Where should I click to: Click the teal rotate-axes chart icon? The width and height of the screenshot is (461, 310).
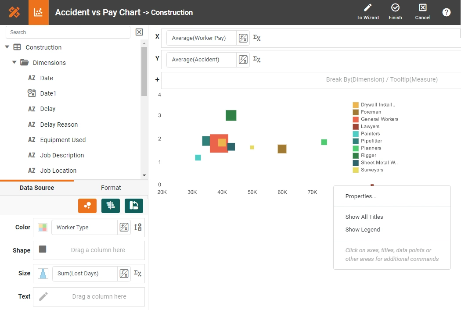coord(133,205)
